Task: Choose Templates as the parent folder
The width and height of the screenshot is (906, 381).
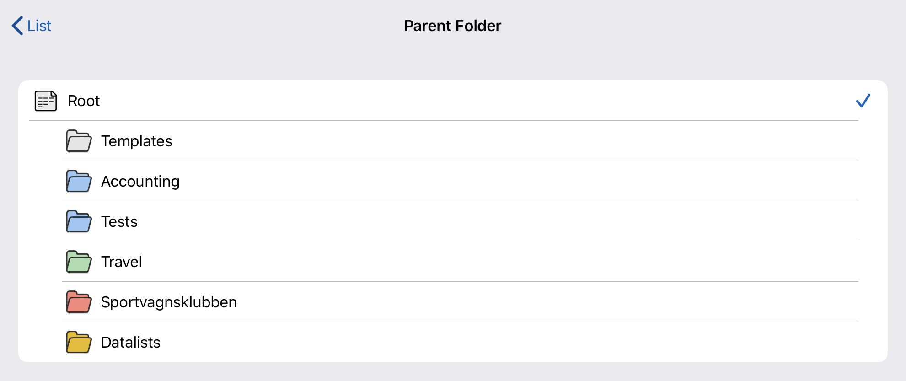Action: point(137,141)
